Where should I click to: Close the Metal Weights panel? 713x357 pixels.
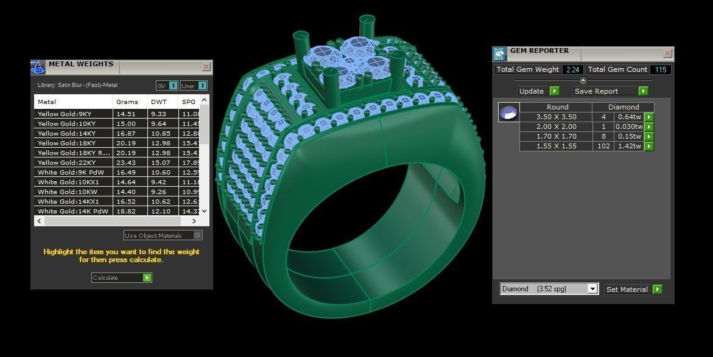coord(206,67)
